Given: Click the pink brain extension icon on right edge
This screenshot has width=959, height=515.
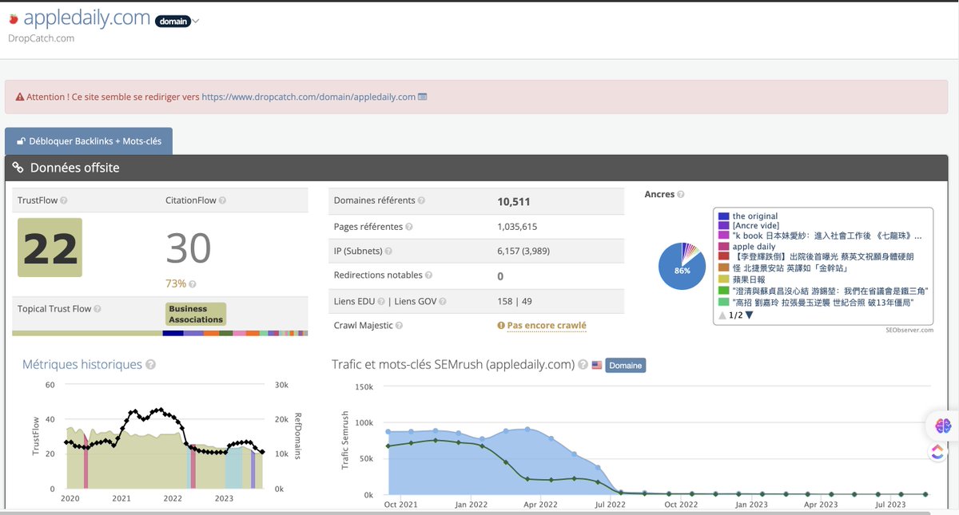Looking at the screenshot, I should point(942,427).
